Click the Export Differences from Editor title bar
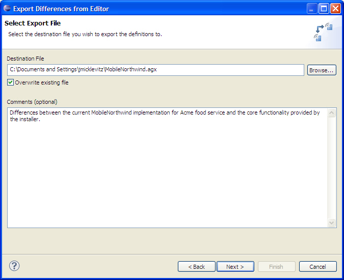This screenshot has height=280, width=344. [x=153, y=9]
